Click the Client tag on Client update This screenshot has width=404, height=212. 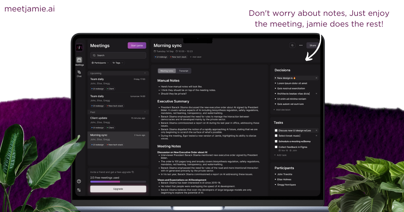pos(110,128)
